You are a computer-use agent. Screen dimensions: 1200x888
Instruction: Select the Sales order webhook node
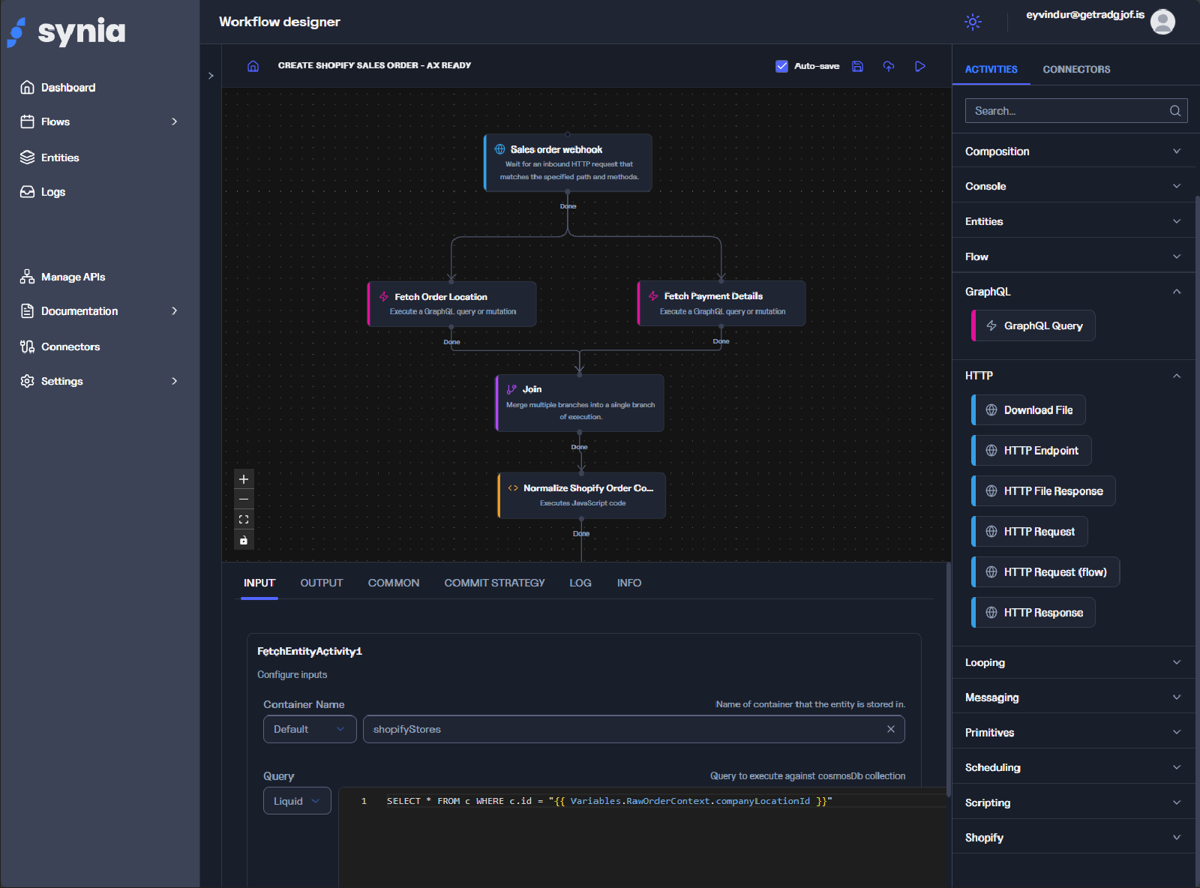(x=568, y=163)
